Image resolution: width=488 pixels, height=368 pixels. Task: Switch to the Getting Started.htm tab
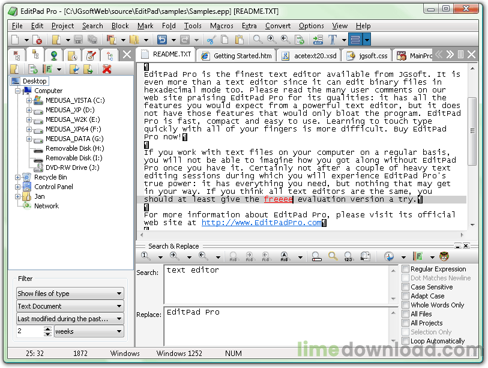[237, 56]
